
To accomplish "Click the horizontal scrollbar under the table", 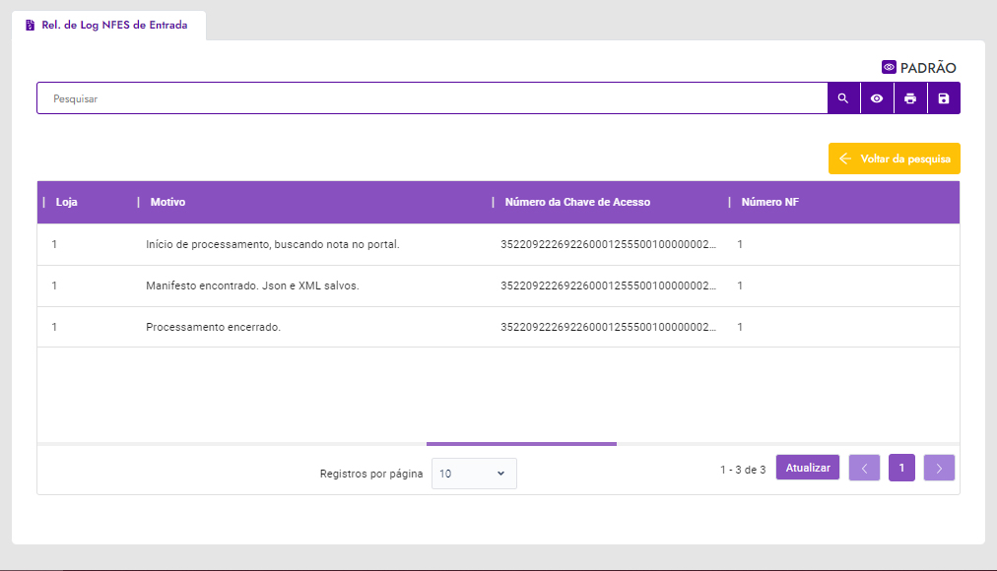I will coord(521,444).
